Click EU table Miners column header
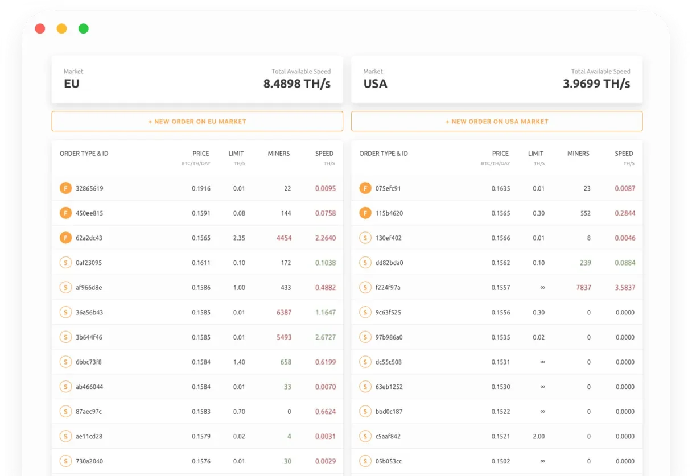692x476 pixels. tap(278, 154)
